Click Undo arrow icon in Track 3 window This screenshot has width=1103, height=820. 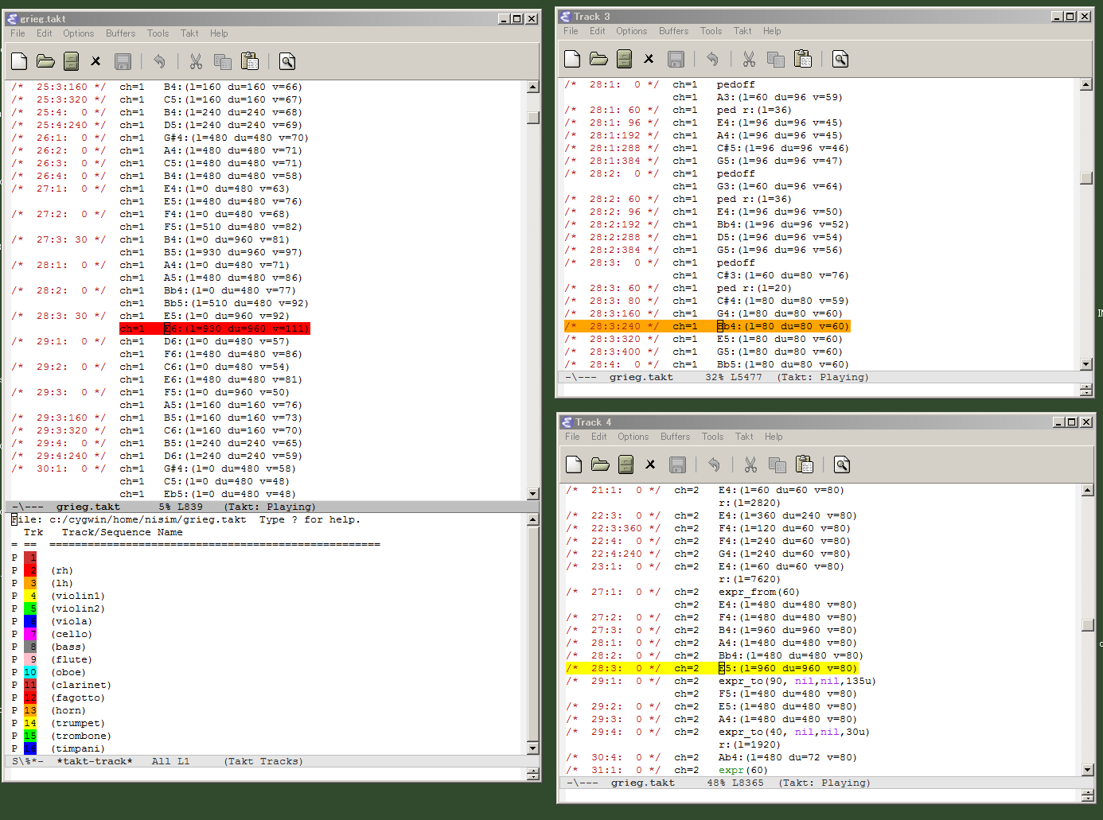click(x=712, y=59)
